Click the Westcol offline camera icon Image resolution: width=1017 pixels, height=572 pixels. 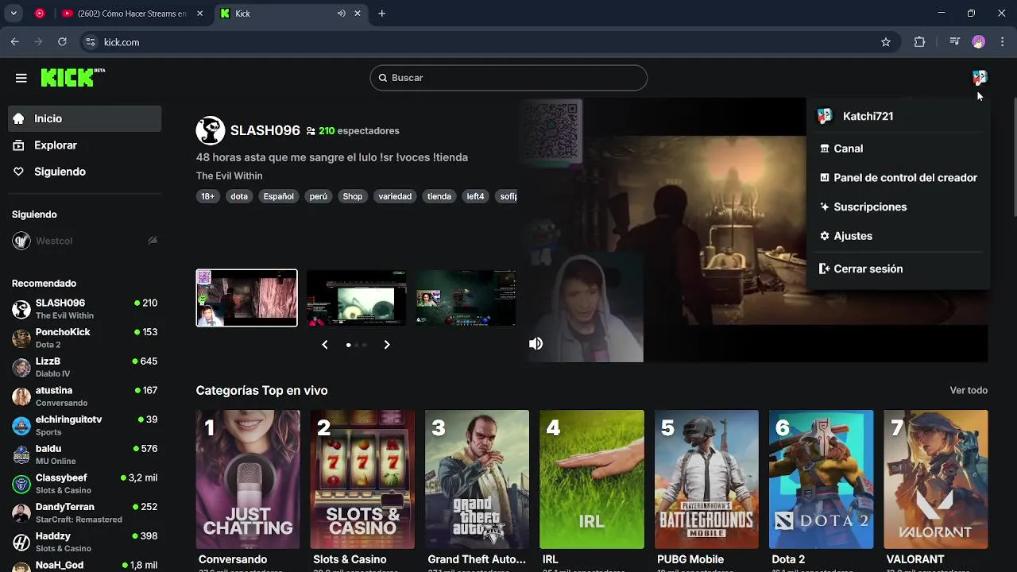(153, 241)
